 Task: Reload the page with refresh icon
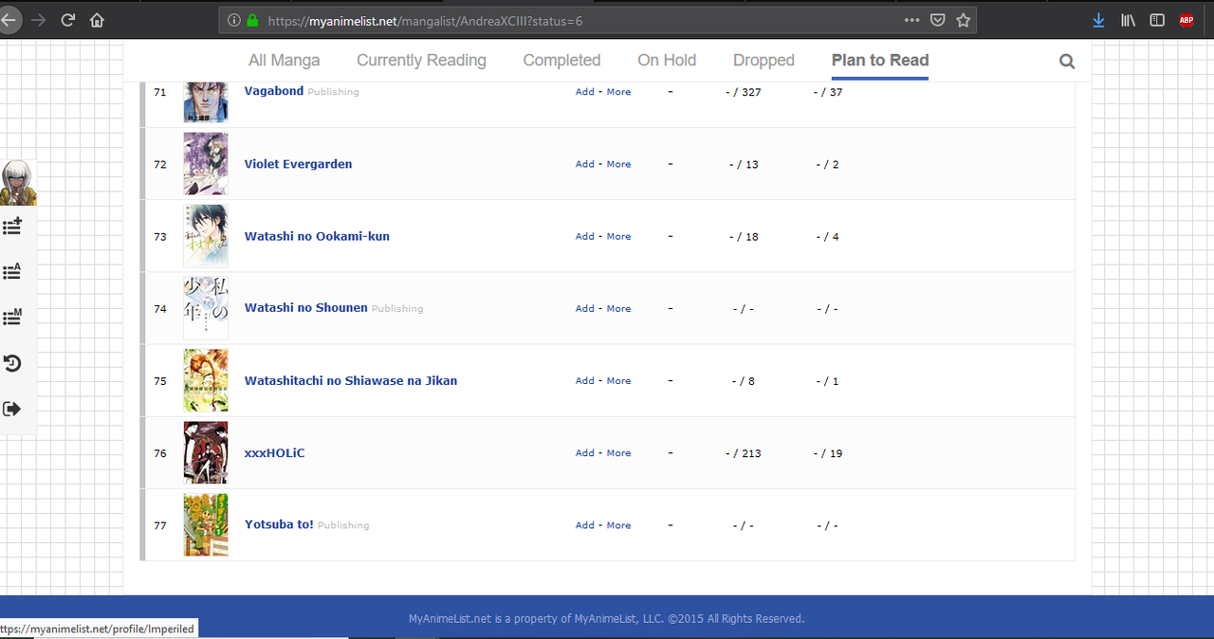(x=68, y=20)
